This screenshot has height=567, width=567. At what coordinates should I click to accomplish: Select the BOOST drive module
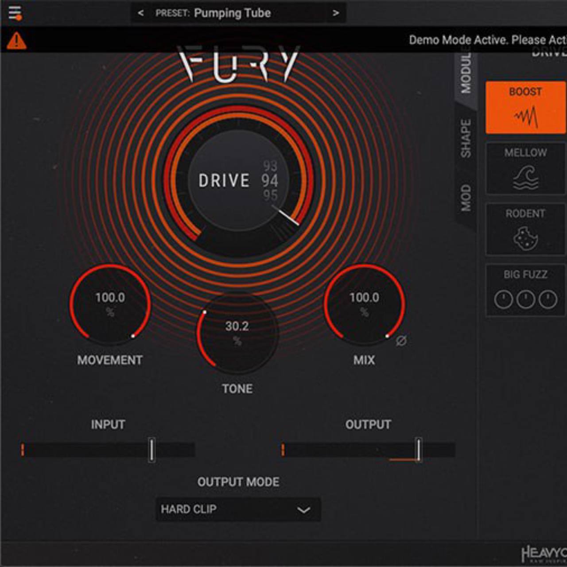point(525,107)
